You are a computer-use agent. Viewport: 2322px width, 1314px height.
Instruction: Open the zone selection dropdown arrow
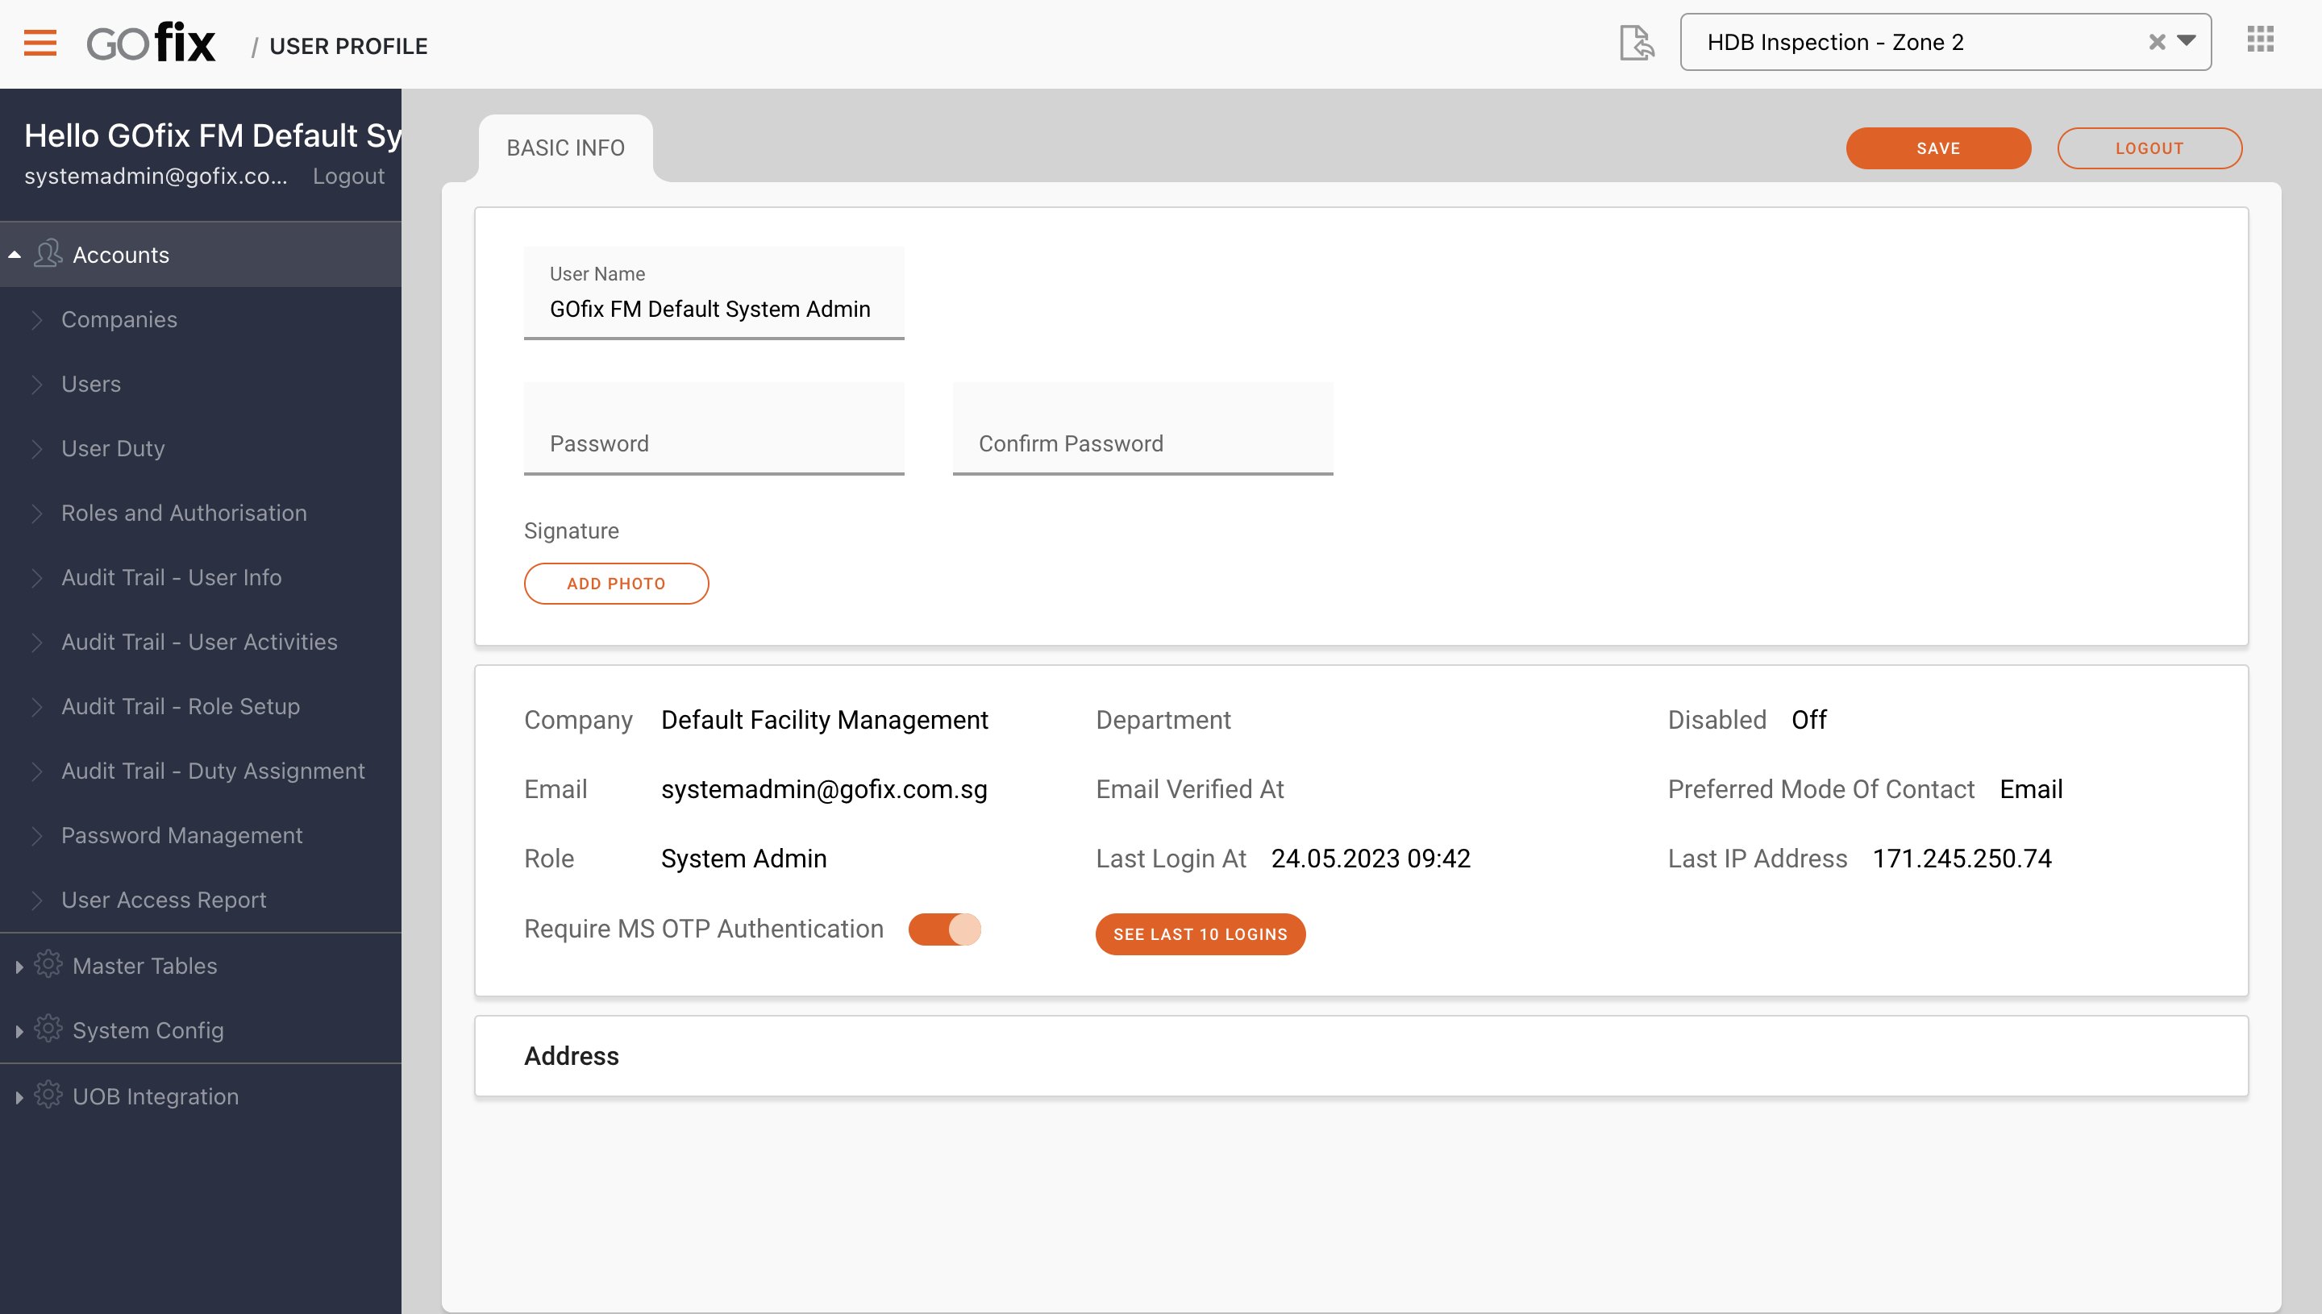click(x=2187, y=41)
